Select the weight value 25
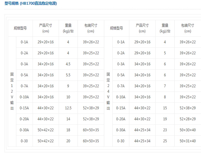 (165, 141)
